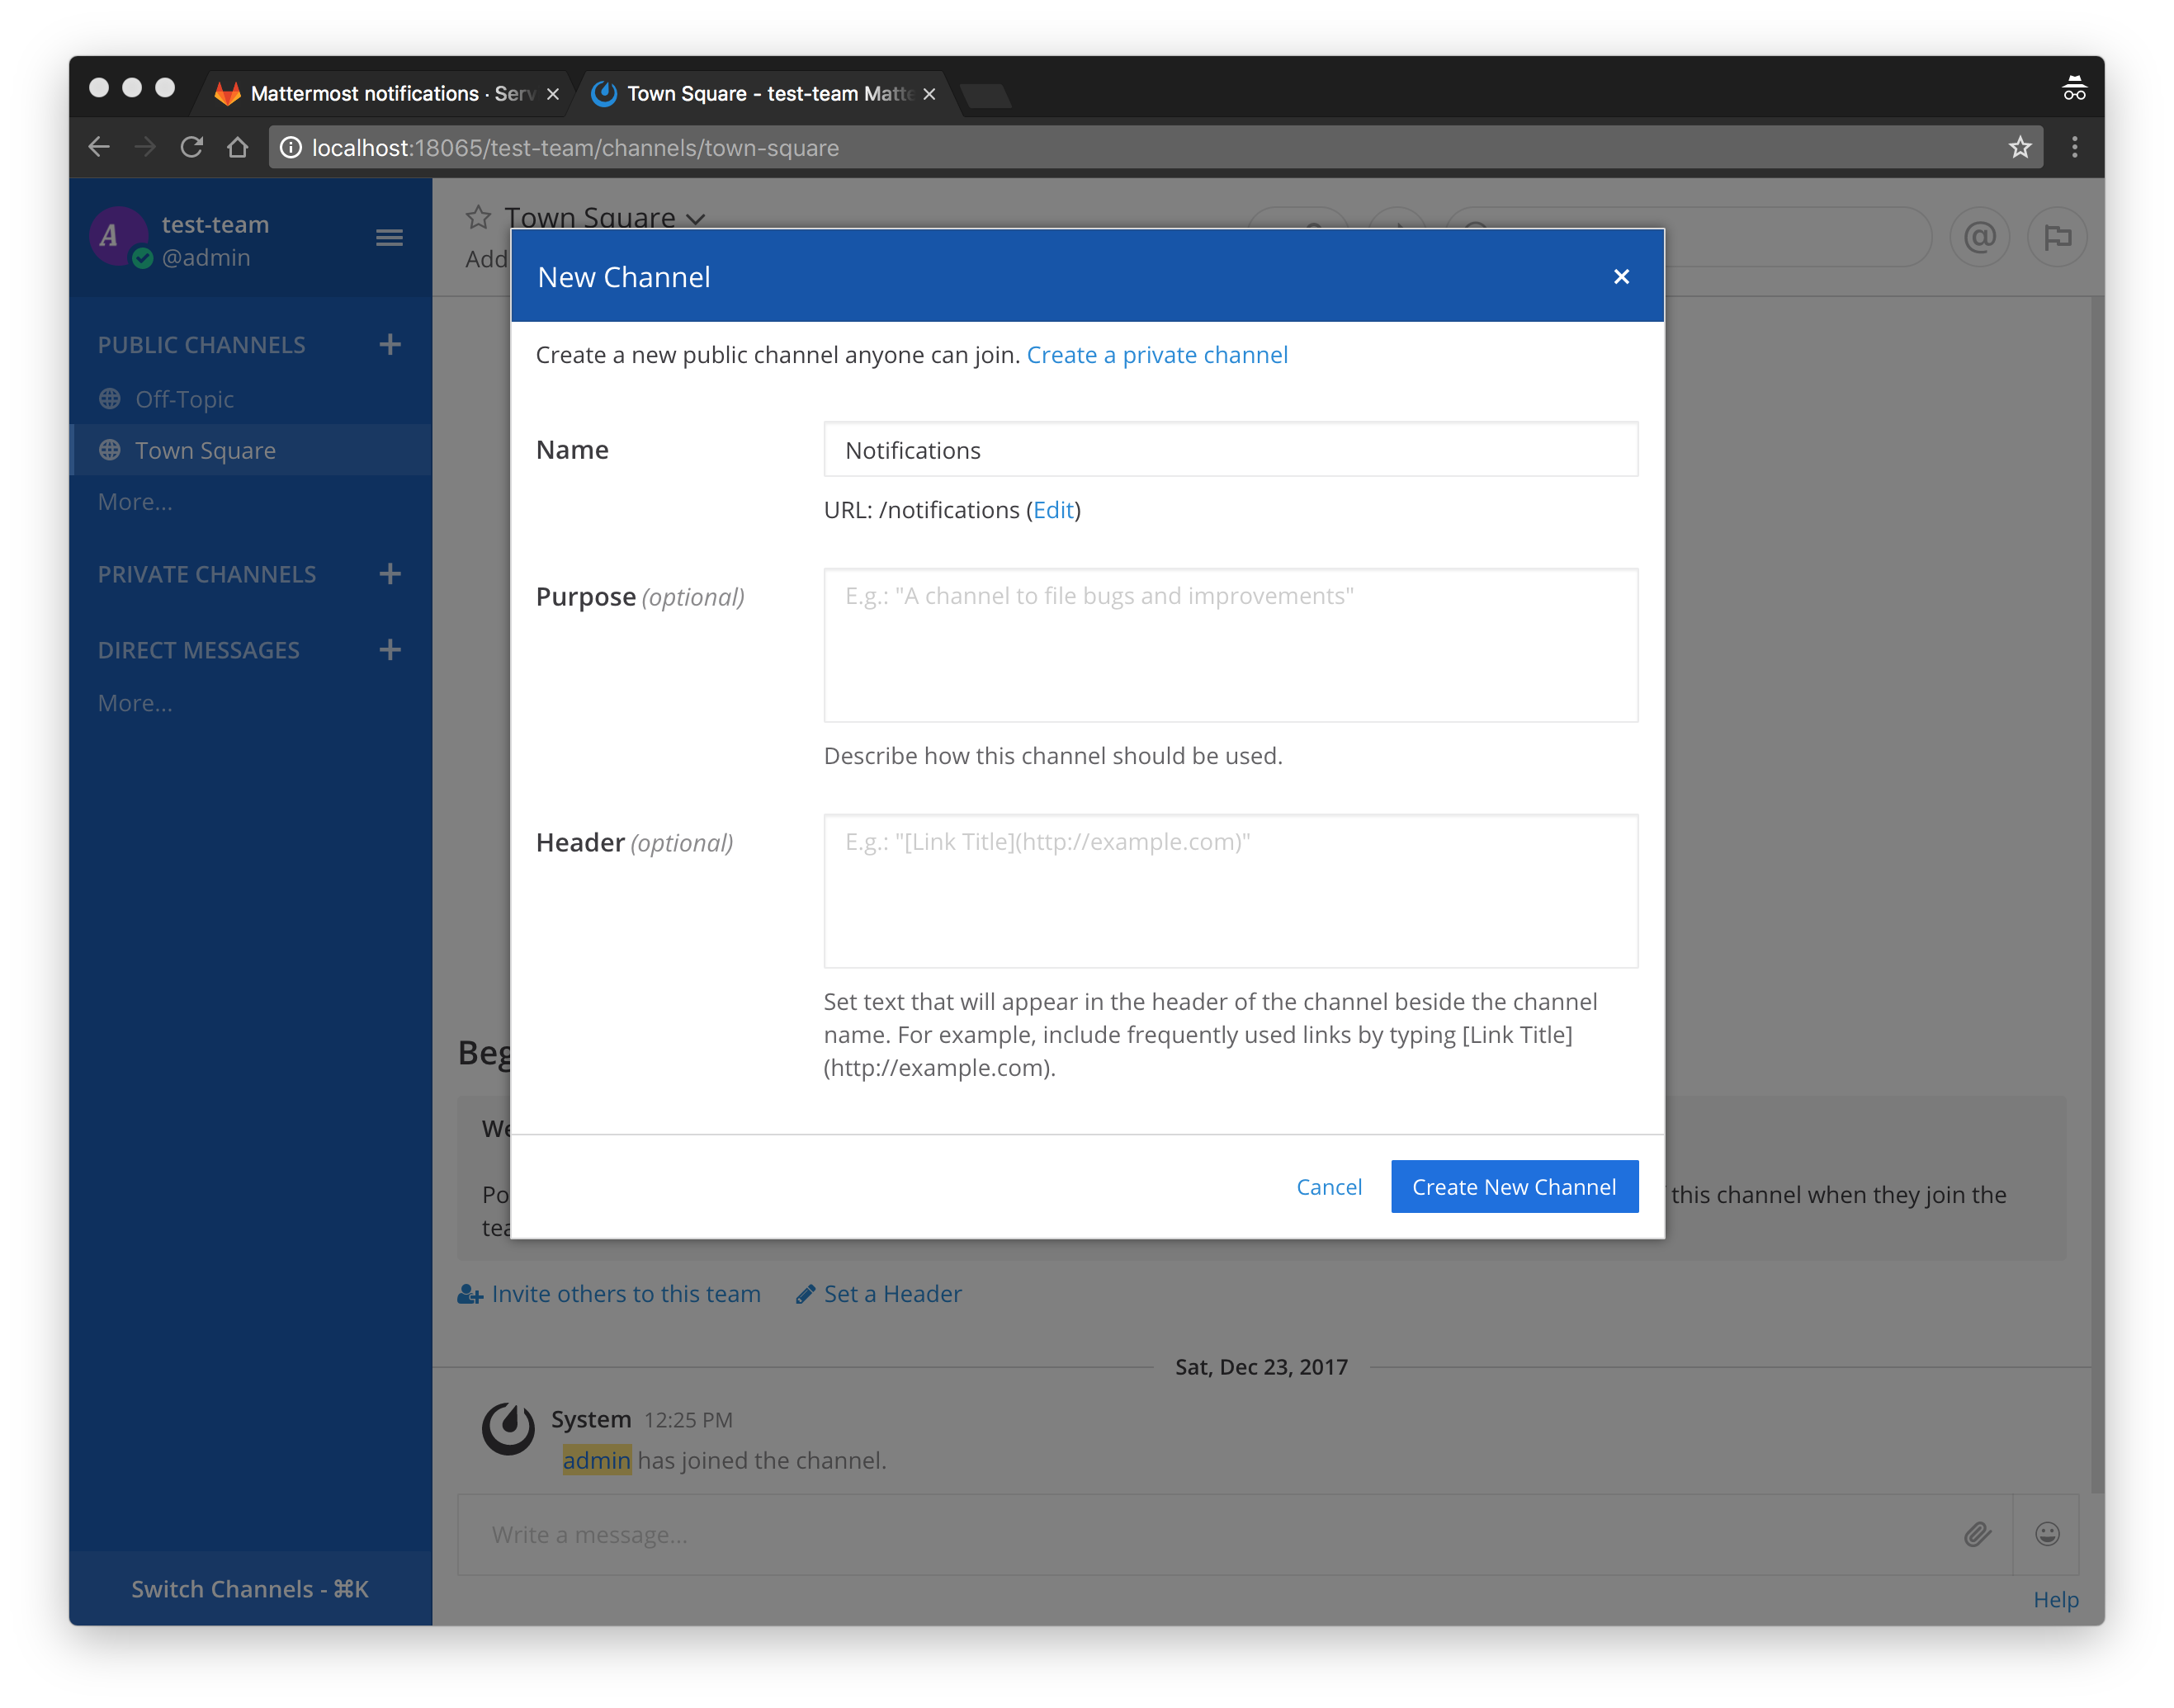The height and width of the screenshot is (1708, 2174).
Task: Click the channel Name input field
Action: pos(1230,450)
